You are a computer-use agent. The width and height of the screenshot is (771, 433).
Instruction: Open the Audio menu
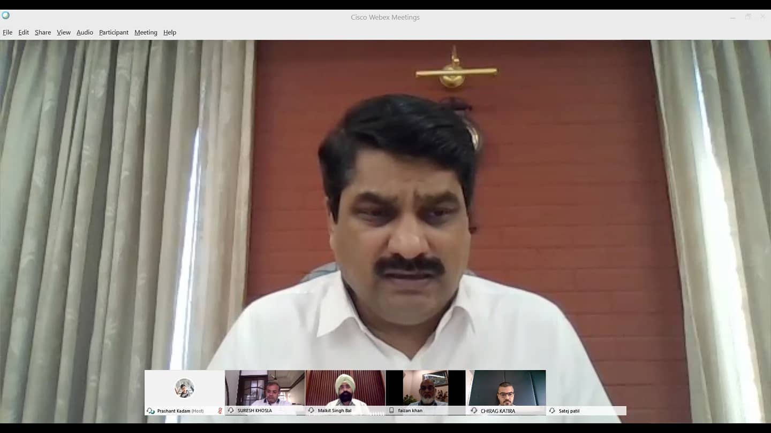pos(85,32)
